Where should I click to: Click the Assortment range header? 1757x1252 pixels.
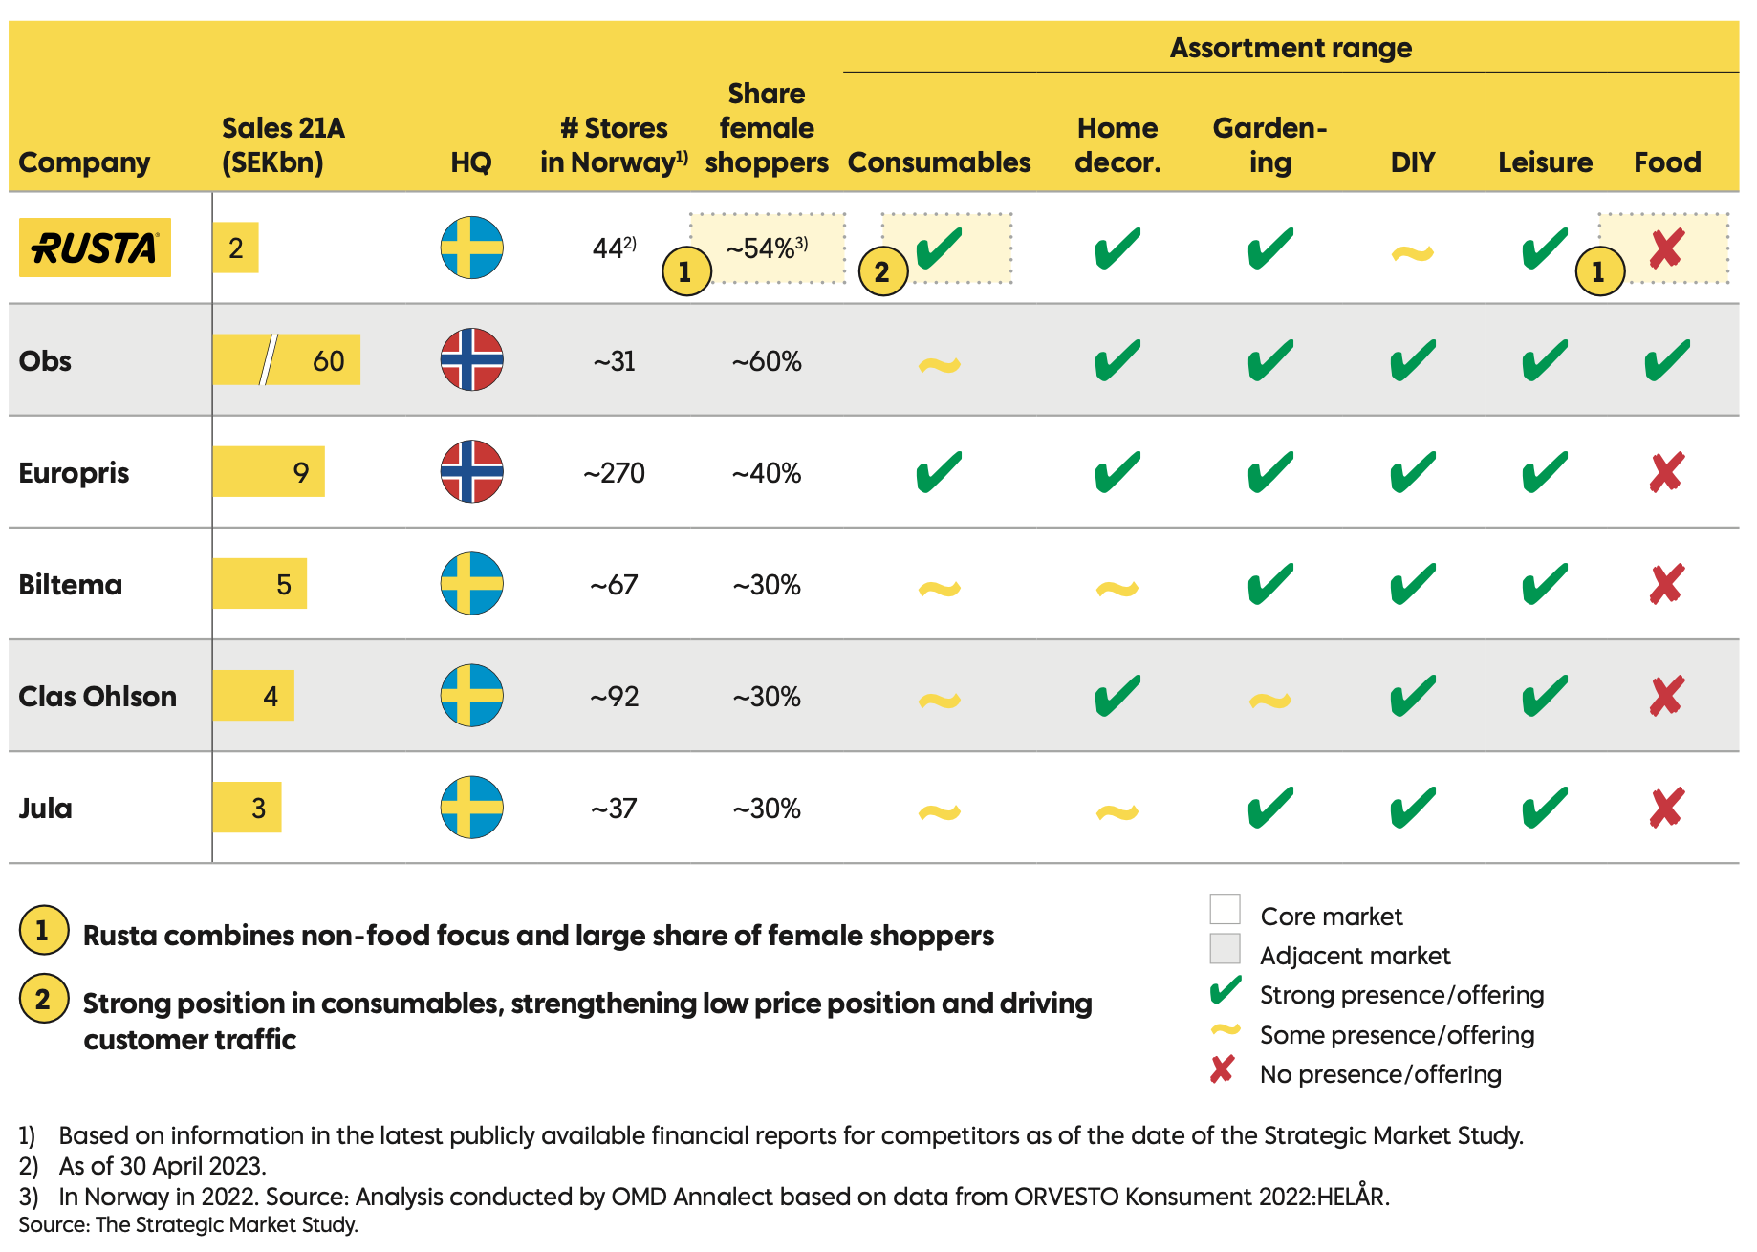pyautogui.click(x=1290, y=48)
